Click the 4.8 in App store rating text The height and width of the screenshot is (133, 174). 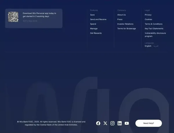click(x=30, y=21)
